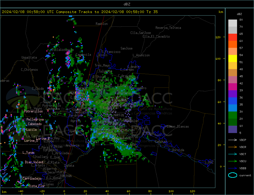Click the 'current' legend label
The width and height of the screenshot is (254, 195).
coord(245,175)
